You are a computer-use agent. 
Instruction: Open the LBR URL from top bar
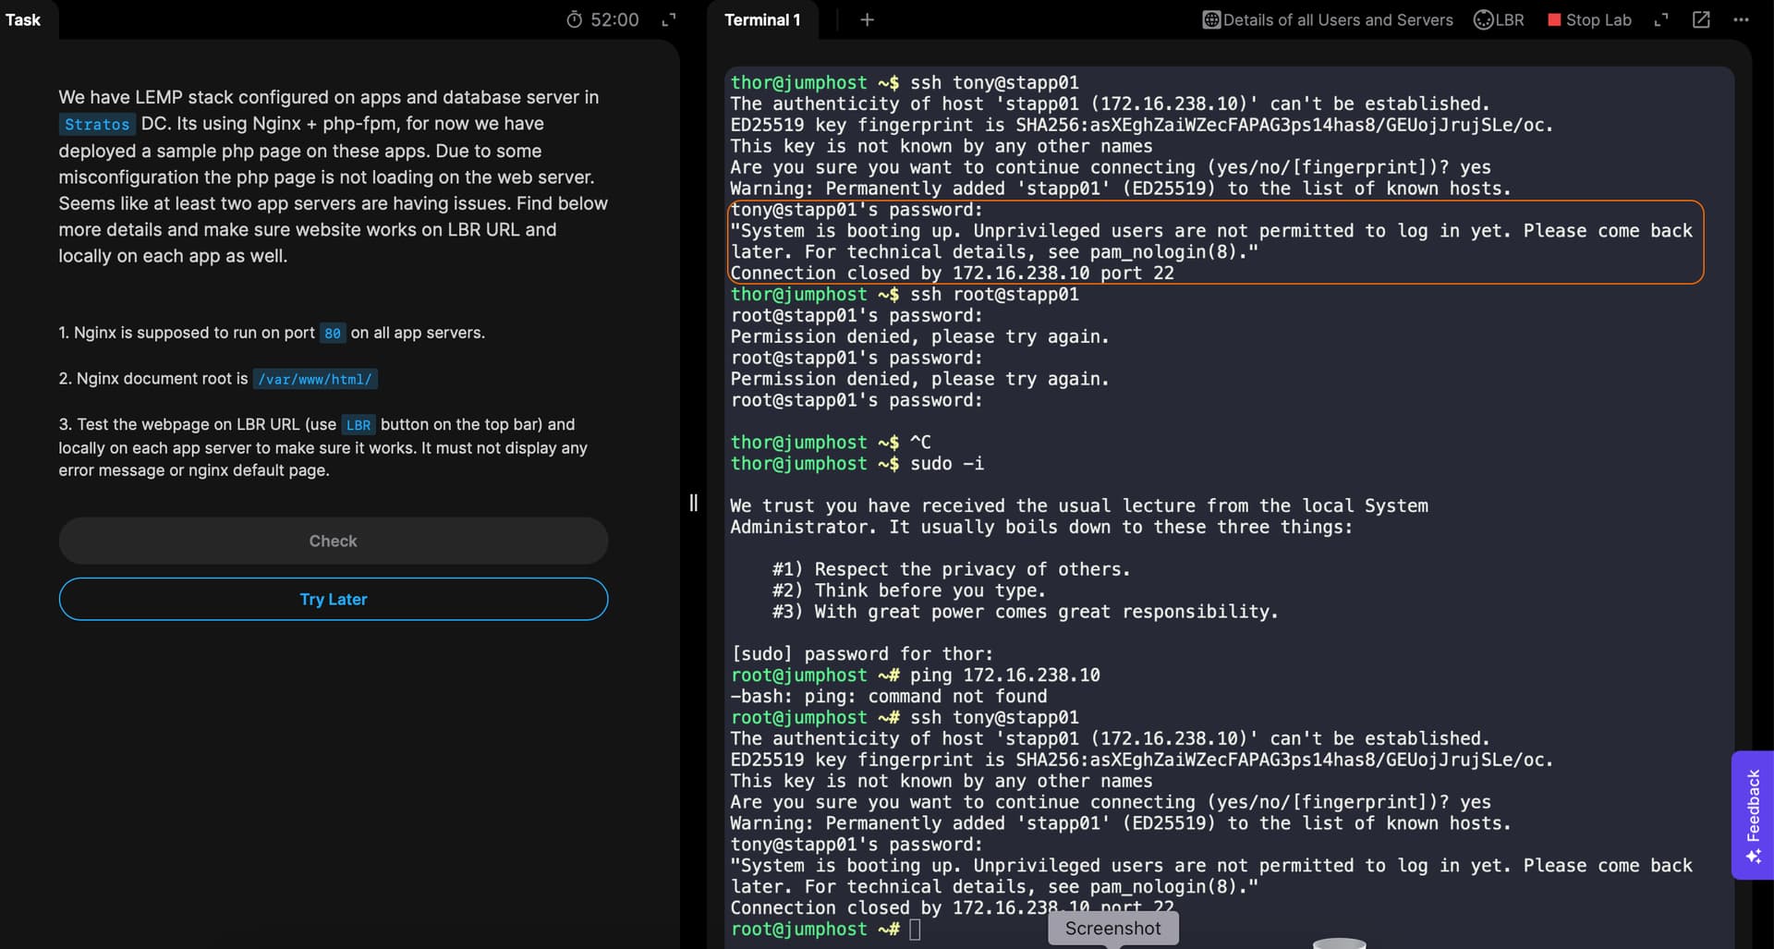click(1499, 19)
